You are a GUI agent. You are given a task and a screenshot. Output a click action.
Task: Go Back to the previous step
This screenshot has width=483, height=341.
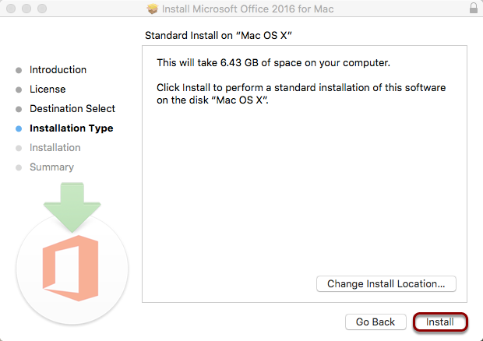coord(375,322)
